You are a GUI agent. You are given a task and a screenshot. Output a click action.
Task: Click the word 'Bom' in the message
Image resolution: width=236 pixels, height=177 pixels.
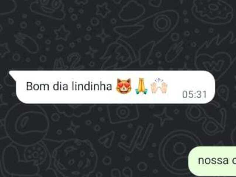38,86
